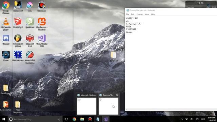The height and width of the screenshot is (122, 217).
Task: Open the taskbar clock showing 6:00 PM
Action: click(212, 119)
